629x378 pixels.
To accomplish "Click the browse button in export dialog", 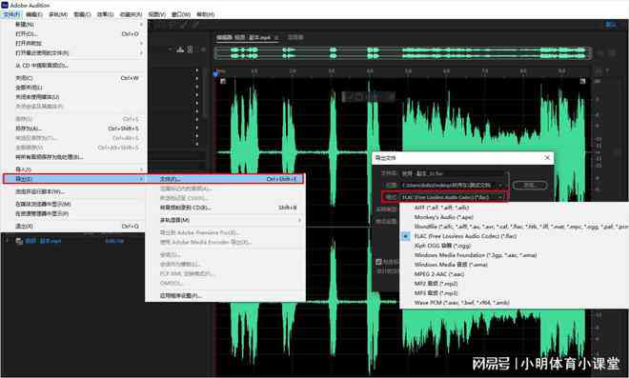I will point(530,186).
